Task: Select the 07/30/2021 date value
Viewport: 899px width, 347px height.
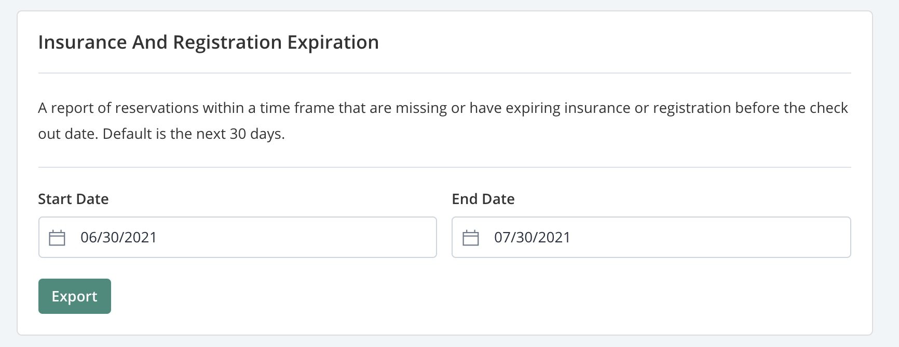Action: tap(532, 237)
